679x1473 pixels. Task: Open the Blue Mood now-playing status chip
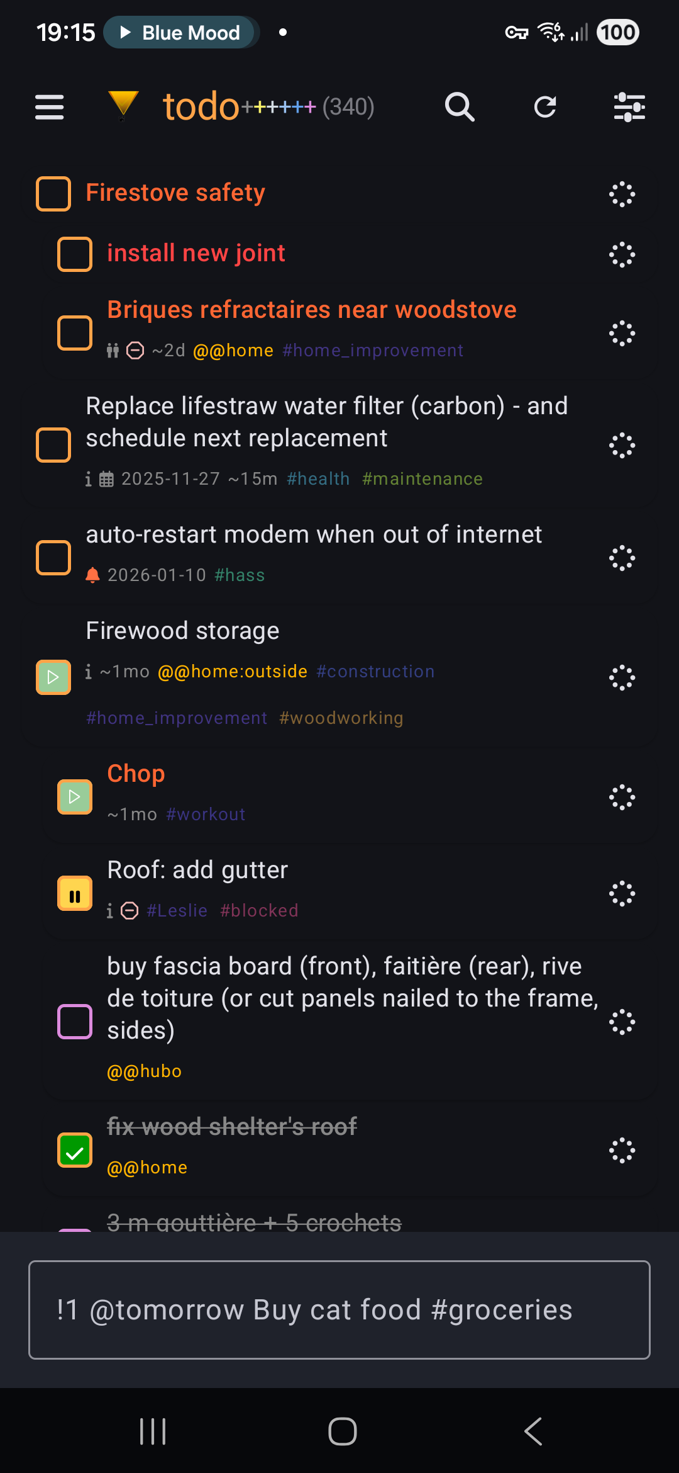181,33
